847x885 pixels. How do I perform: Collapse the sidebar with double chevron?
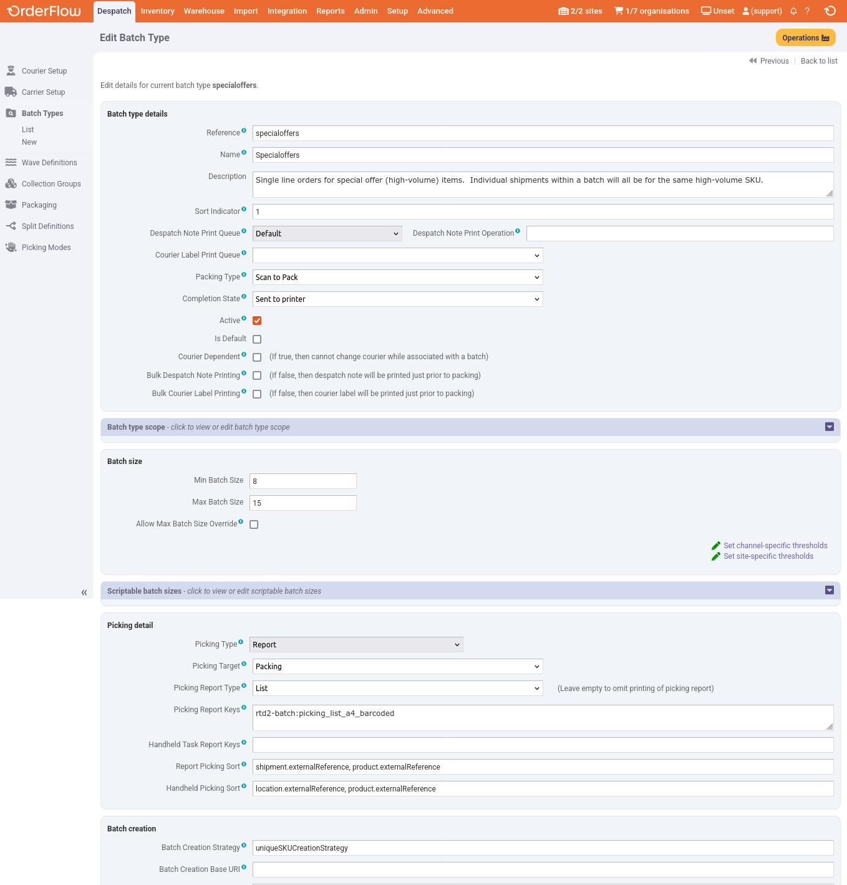pos(84,592)
